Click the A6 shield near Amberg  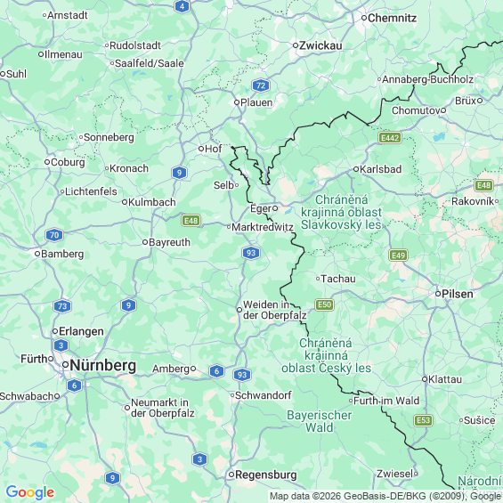coord(216,371)
